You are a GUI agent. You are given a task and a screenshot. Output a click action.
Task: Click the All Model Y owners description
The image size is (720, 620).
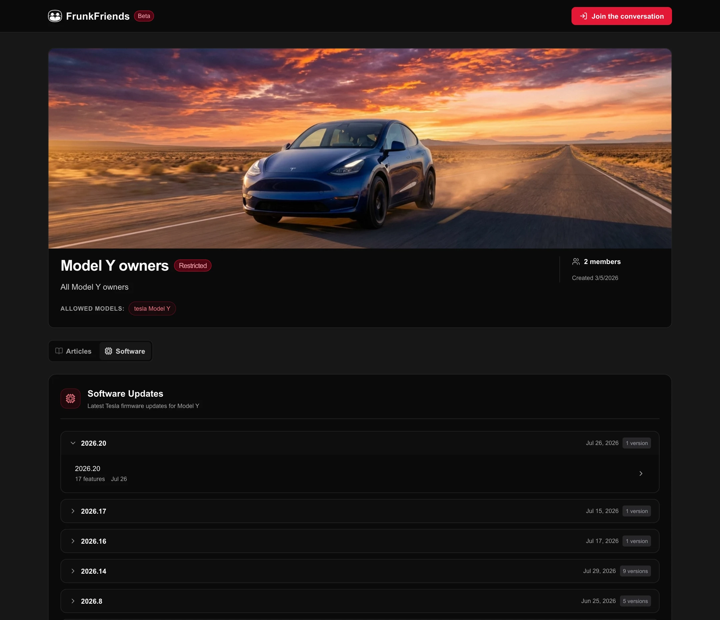pos(94,287)
